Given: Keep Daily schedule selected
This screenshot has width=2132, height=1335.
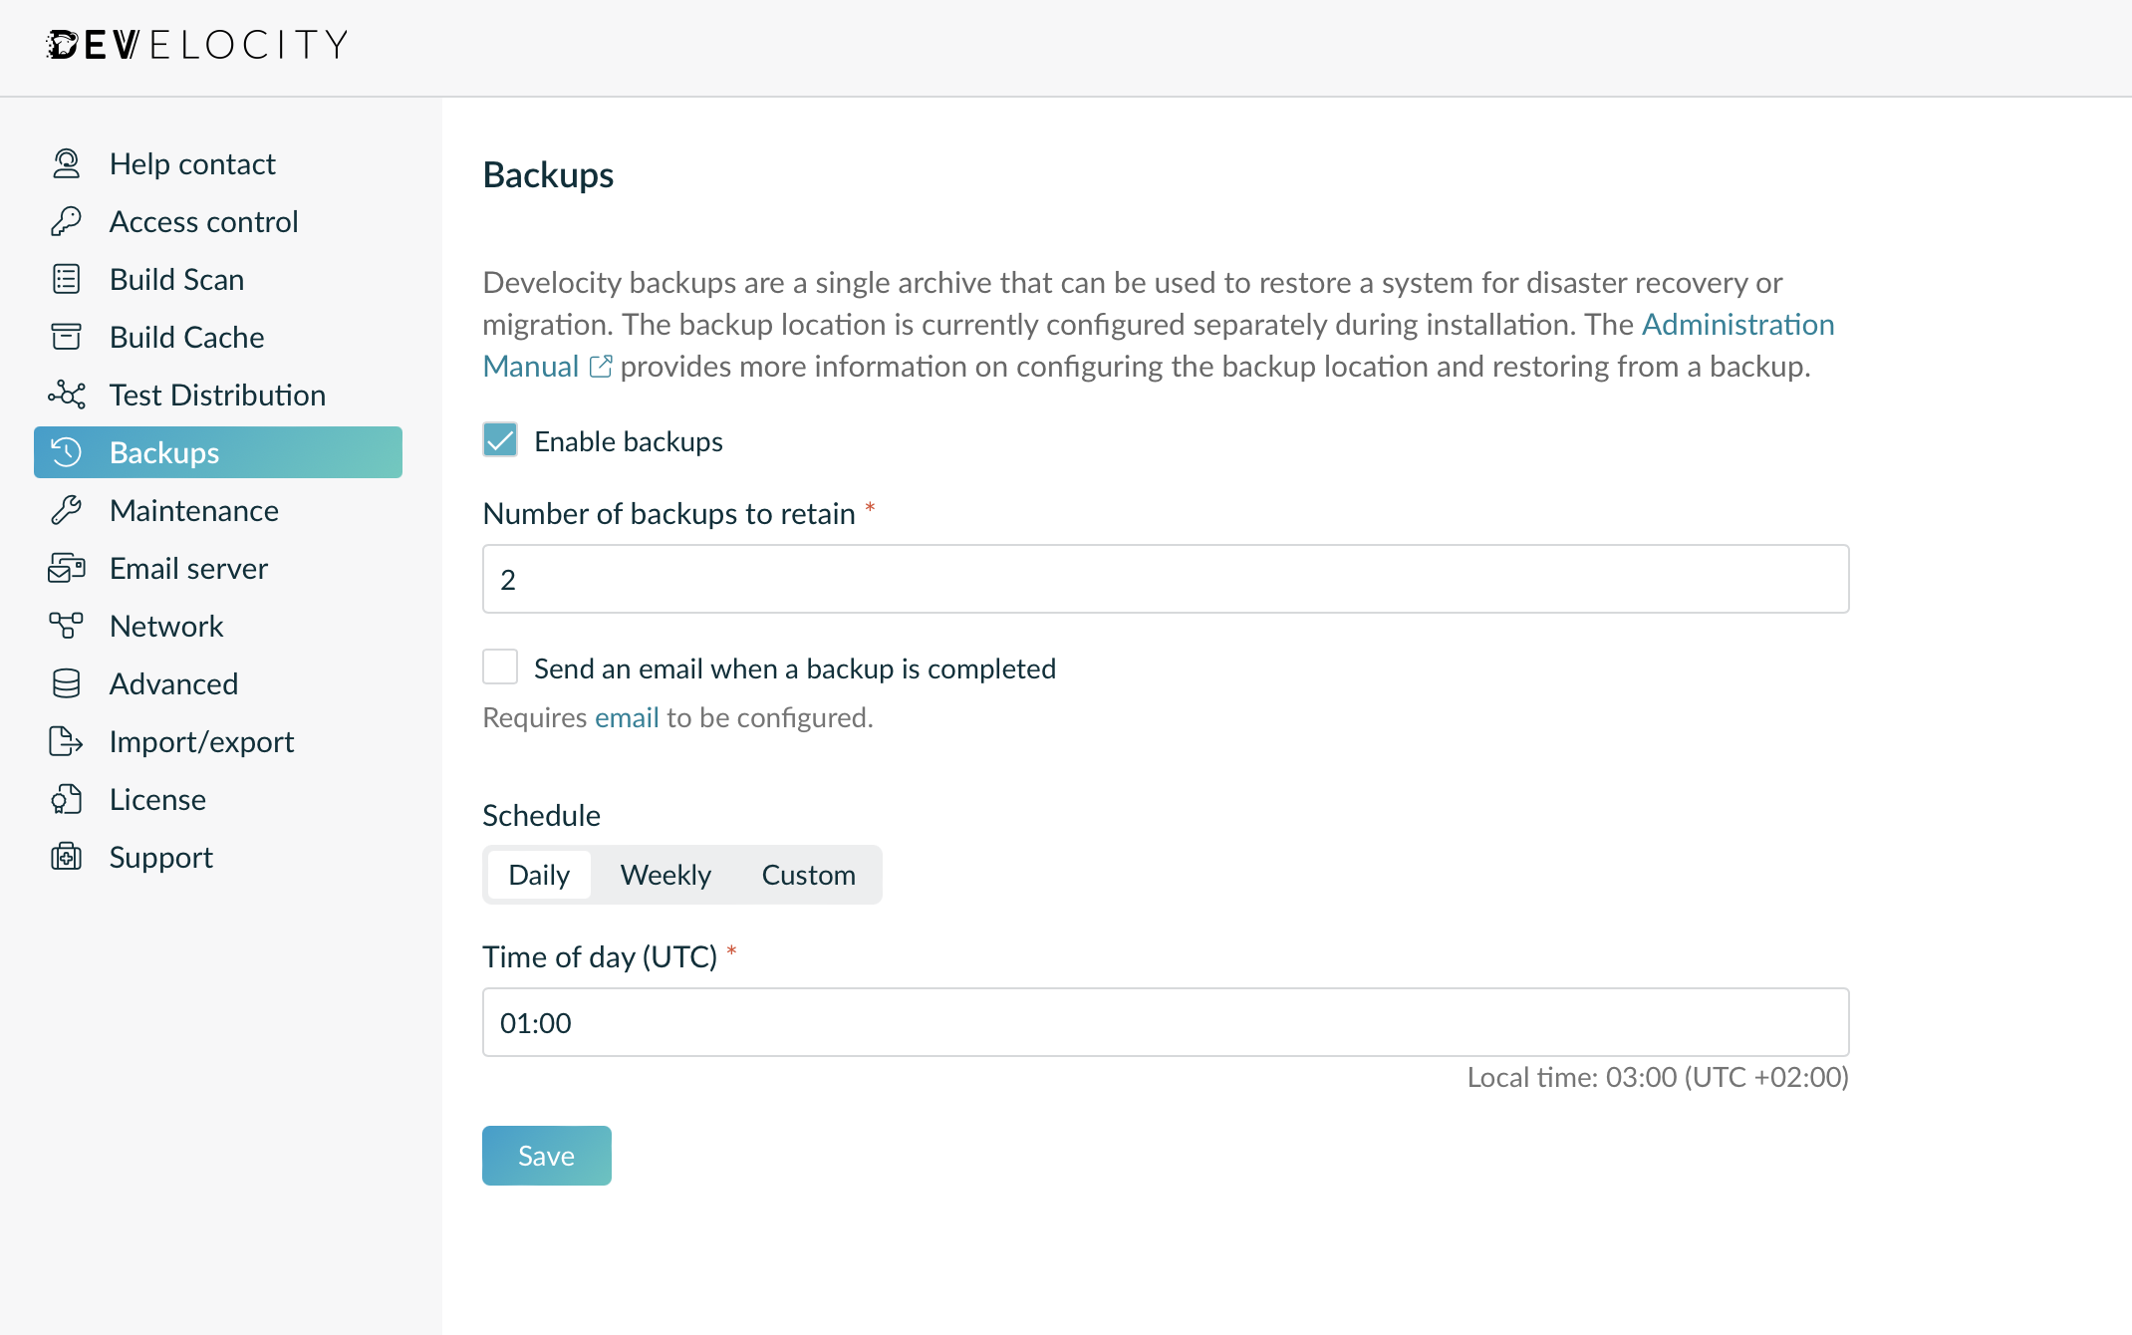Looking at the screenshot, I should [539, 874].
